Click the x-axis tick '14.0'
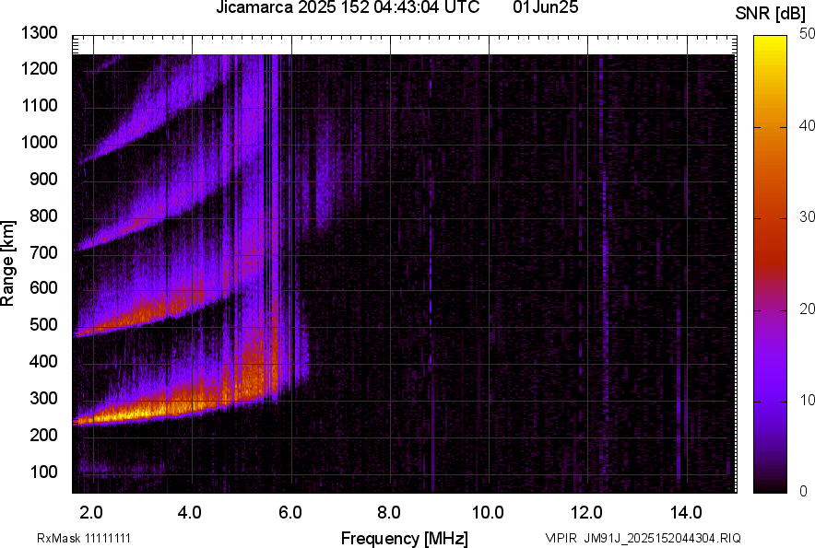Image resolution: width=815 pixels, height=548 pixels. [686, 513]
